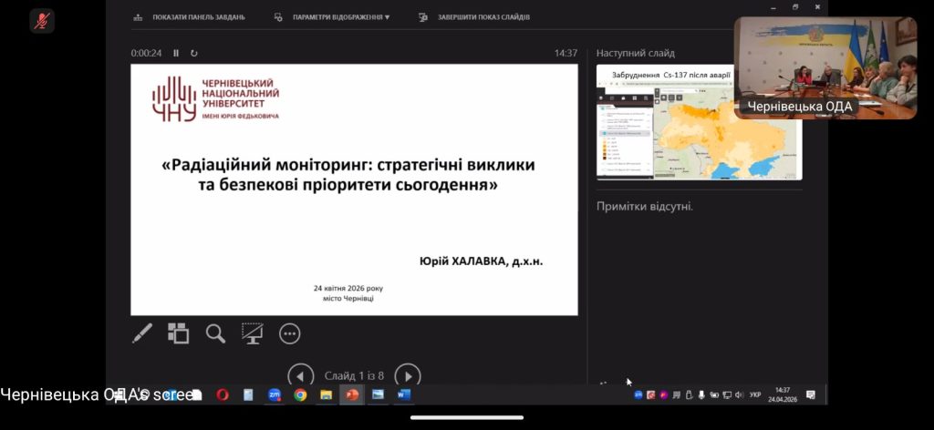Open Opera browser from the taskbar

click(222, 394)
